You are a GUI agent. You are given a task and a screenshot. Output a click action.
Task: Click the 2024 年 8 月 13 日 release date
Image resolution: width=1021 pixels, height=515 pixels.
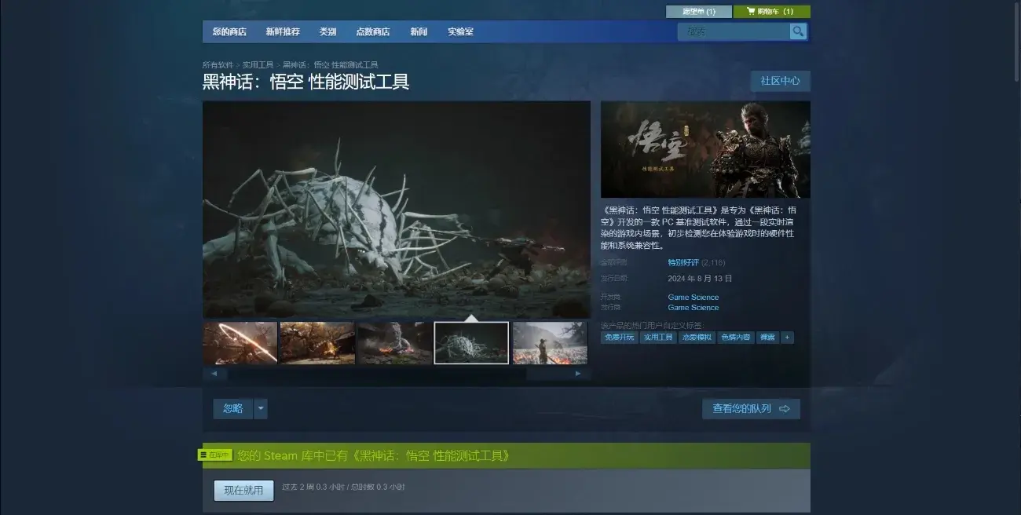[x=700, y=279]
